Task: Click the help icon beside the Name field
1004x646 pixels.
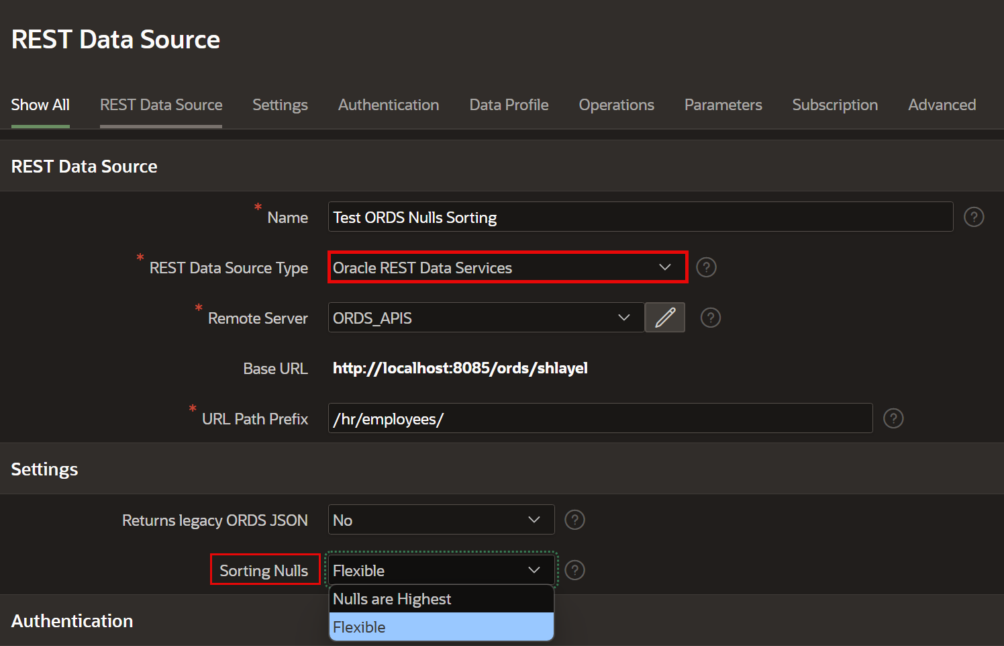Action: [973, 217]
